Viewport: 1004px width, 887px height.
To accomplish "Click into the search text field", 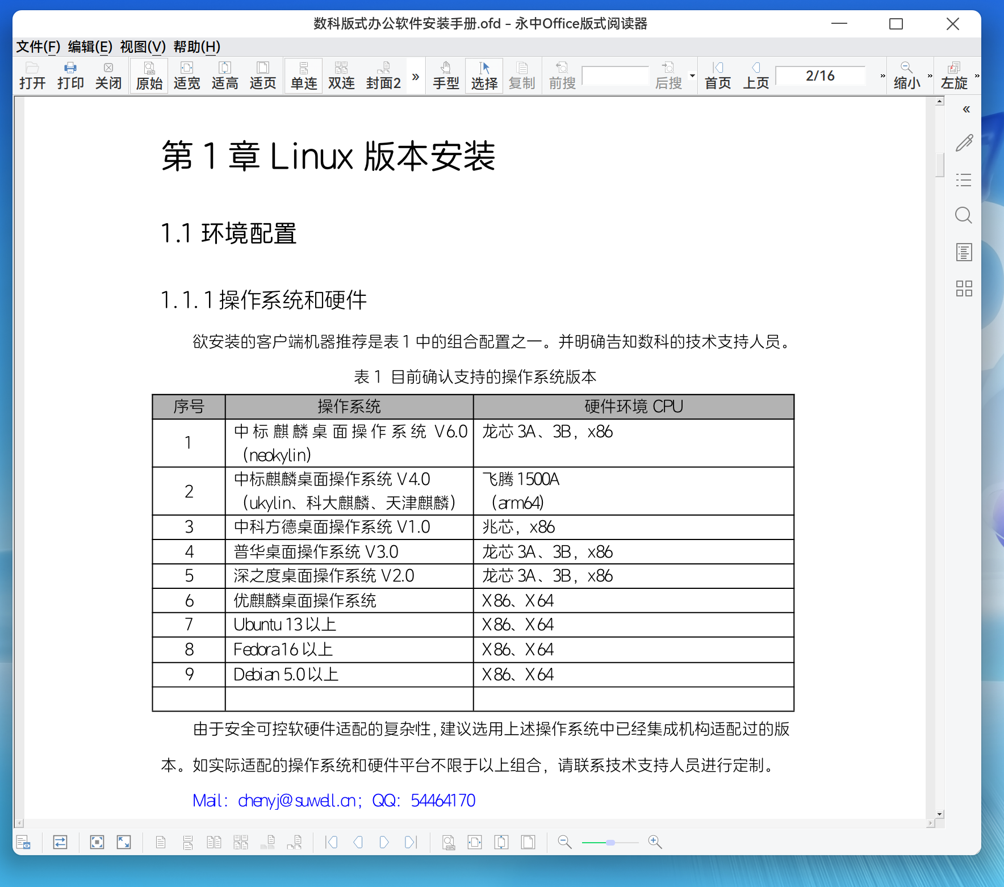I will coord(616,76).
